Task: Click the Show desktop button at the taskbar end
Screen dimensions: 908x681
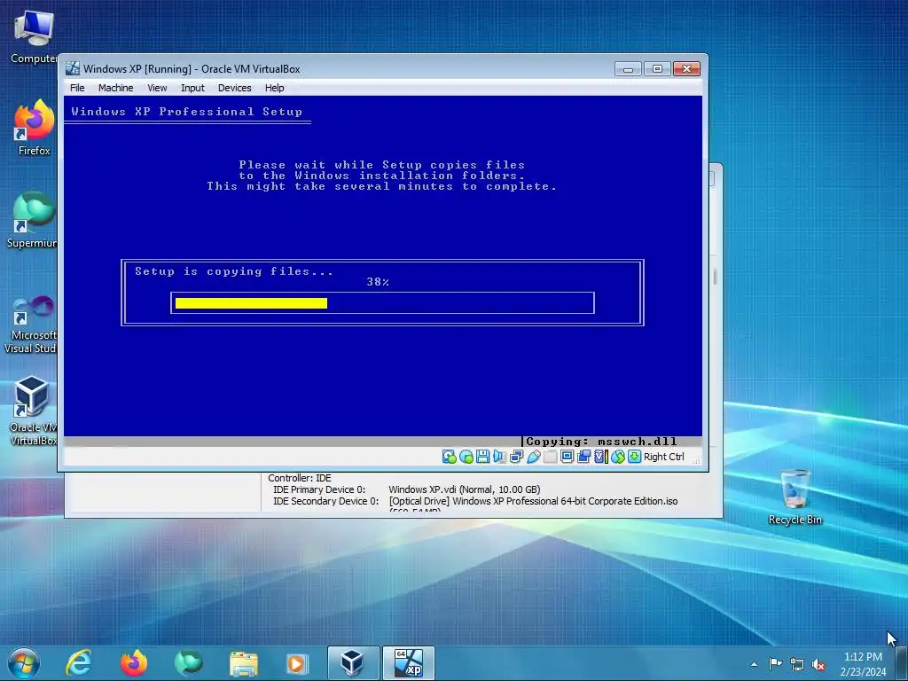Action: tap(903, 663)
